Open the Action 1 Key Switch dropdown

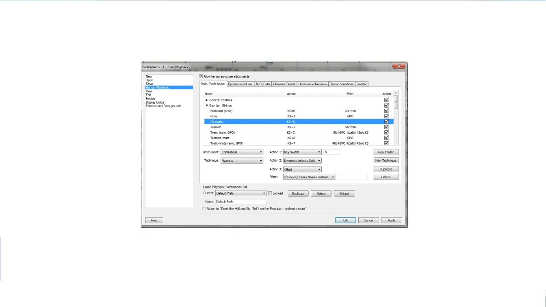pos(302,152)
